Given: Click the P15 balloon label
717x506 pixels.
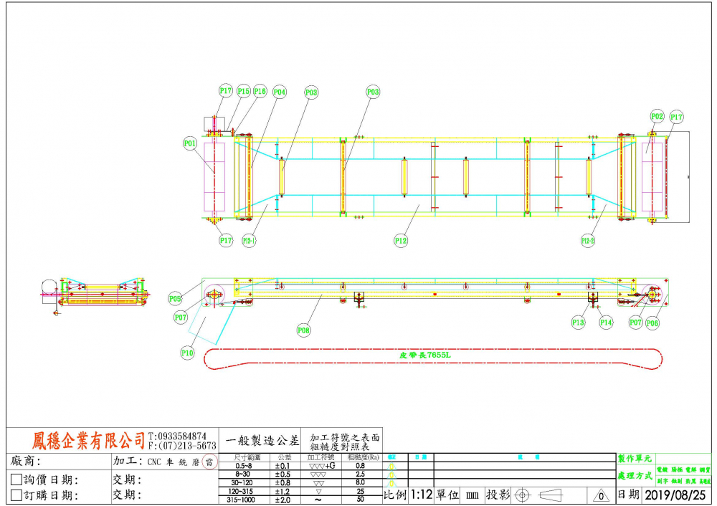Looking at the screenshot, I should 243,91.
